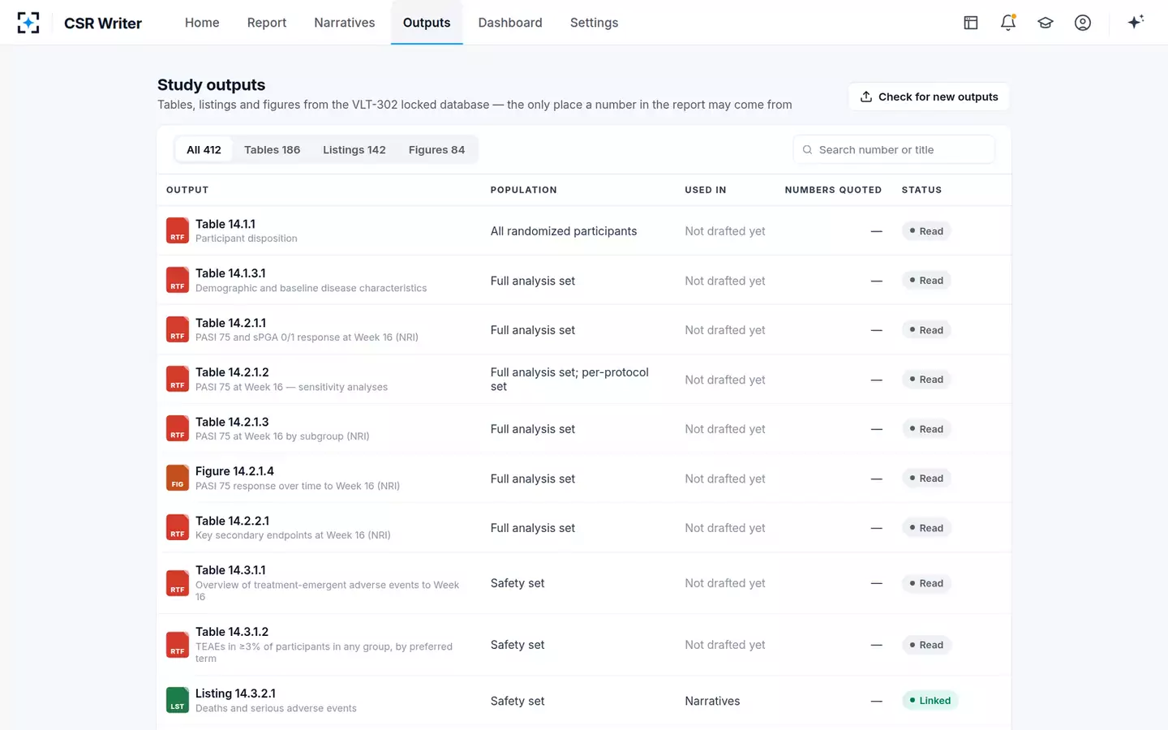Go to the Home nav tab
Screen dimensions: 1168x730
pyautogui.click(x=202, y=23)
